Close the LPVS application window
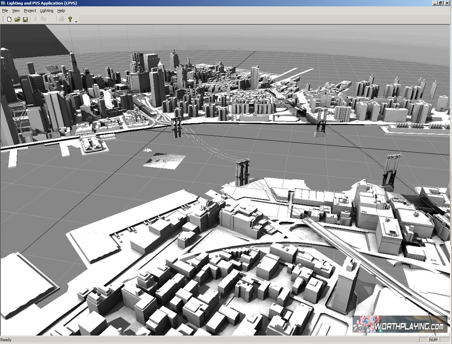The width and height of the screenshot is (452, 344). click(447, 3)
